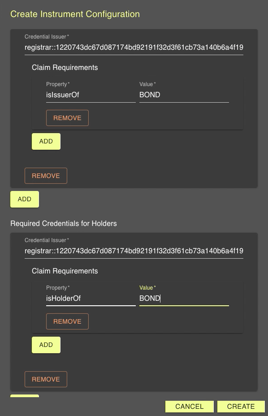Click REMOVE for the holder credential issuer block
The width and height of the screenshot is (268, 416).
pos(46,379)
